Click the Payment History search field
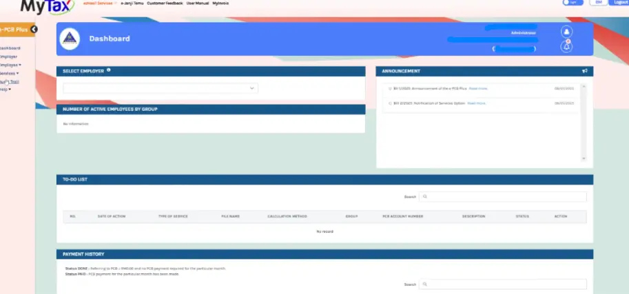The image size is (629, 294). click(503, 284)
